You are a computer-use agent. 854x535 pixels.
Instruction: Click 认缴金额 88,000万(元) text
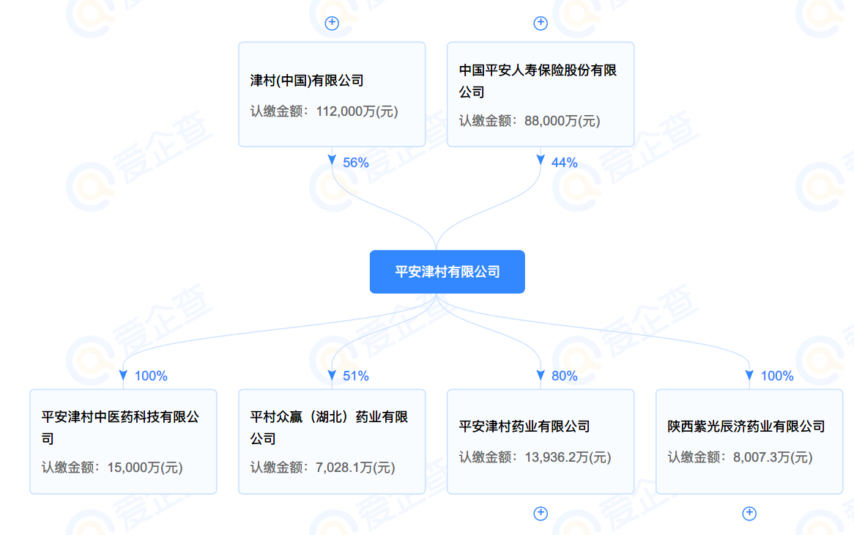[530, 121]
